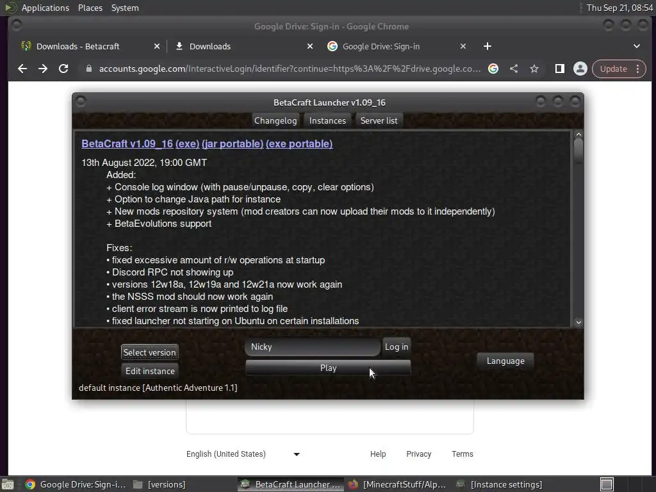Click the username field containing Nicky

313,347
